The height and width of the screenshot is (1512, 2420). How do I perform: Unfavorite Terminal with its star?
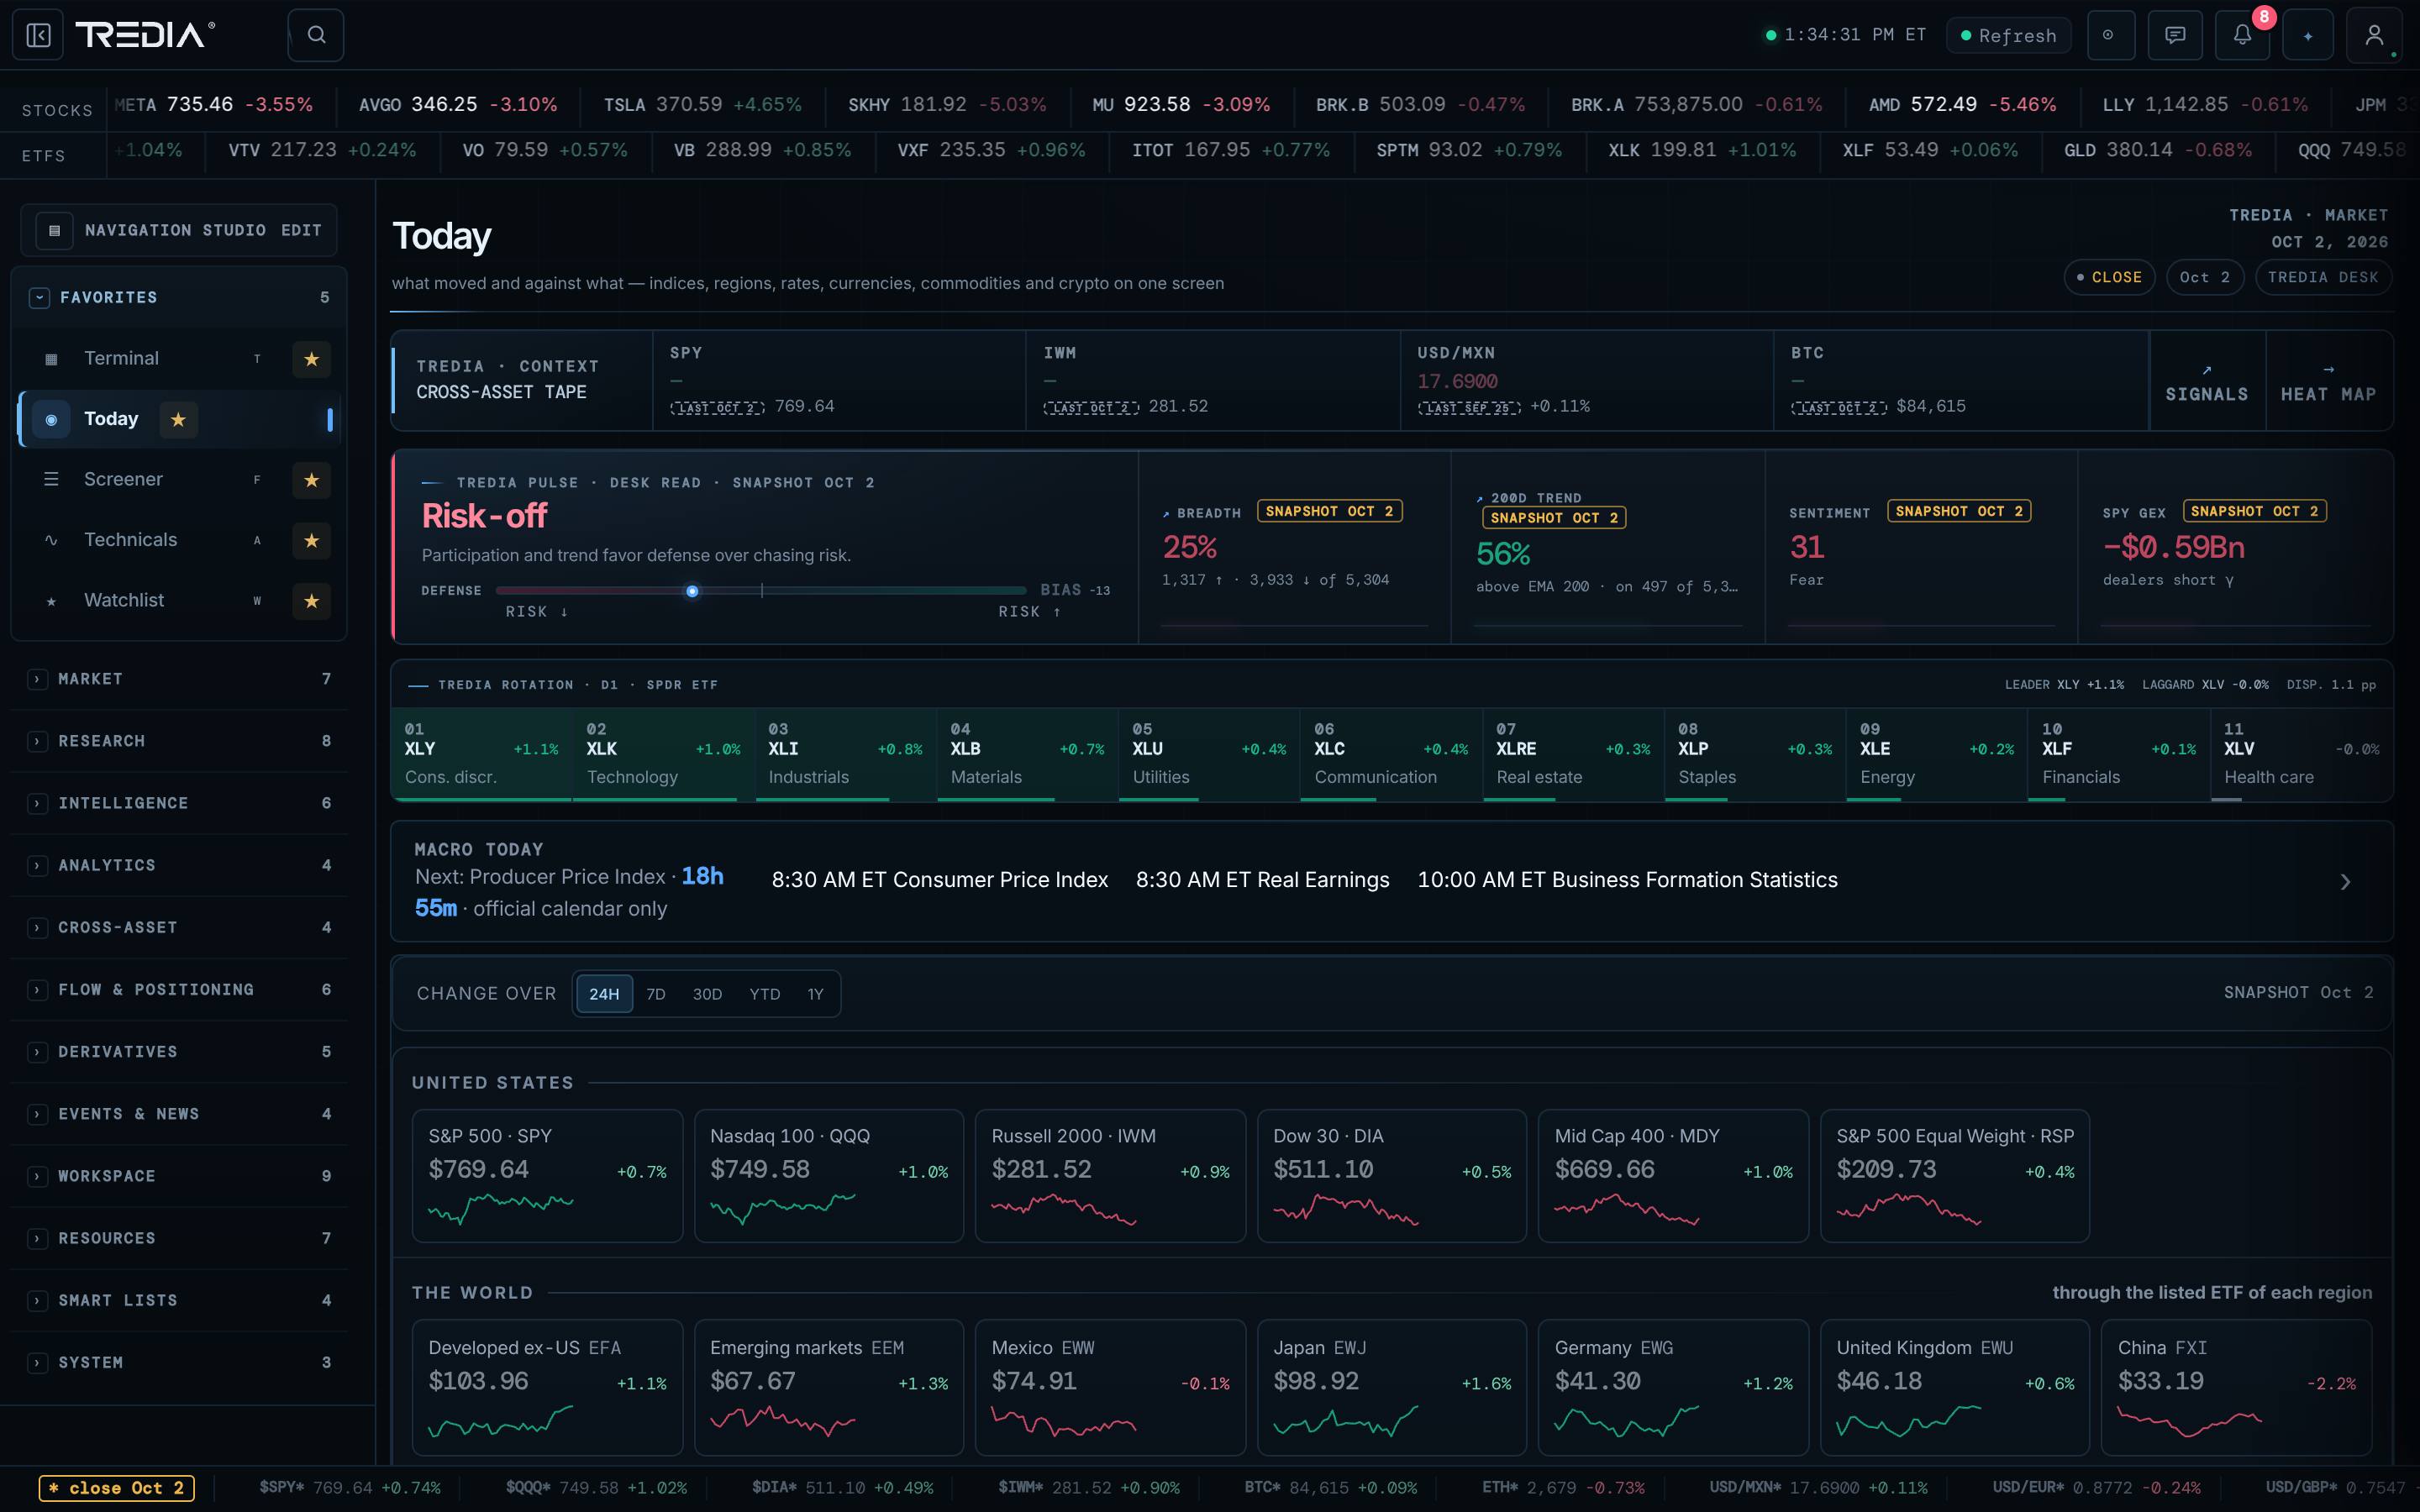[x=311, y=359]
